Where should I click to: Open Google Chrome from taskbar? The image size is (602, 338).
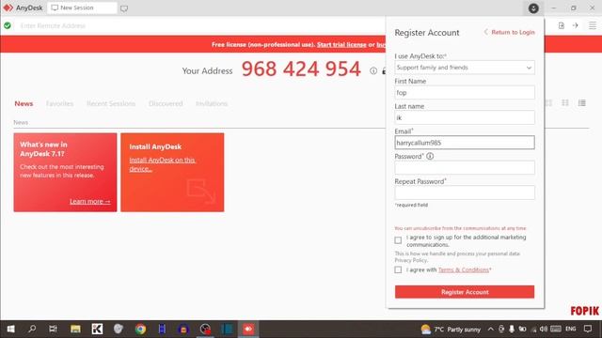pos(140,329)
